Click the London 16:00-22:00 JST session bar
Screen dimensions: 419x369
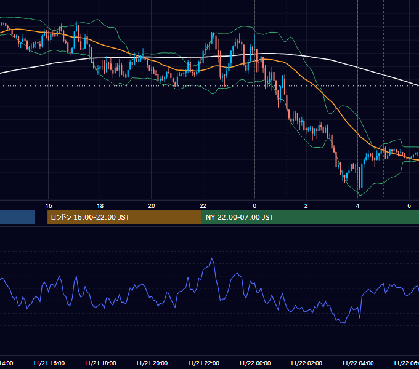[124, 217]
